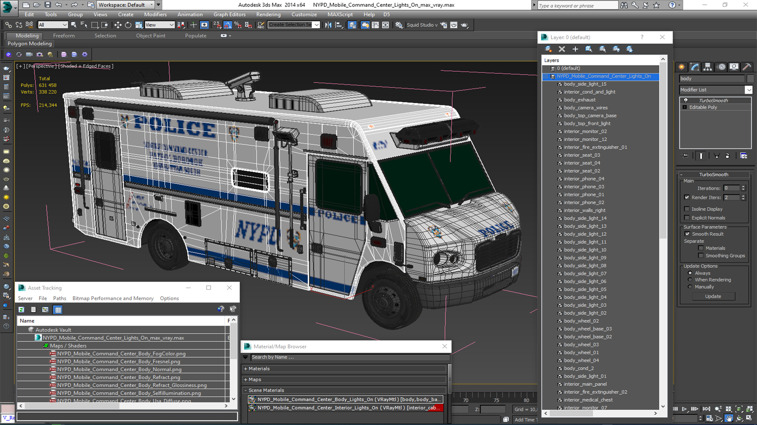Image resolution: width=757 pixels, height=425 pixels.
Task: Open the Utilities hammer tab
Action: 746,67
